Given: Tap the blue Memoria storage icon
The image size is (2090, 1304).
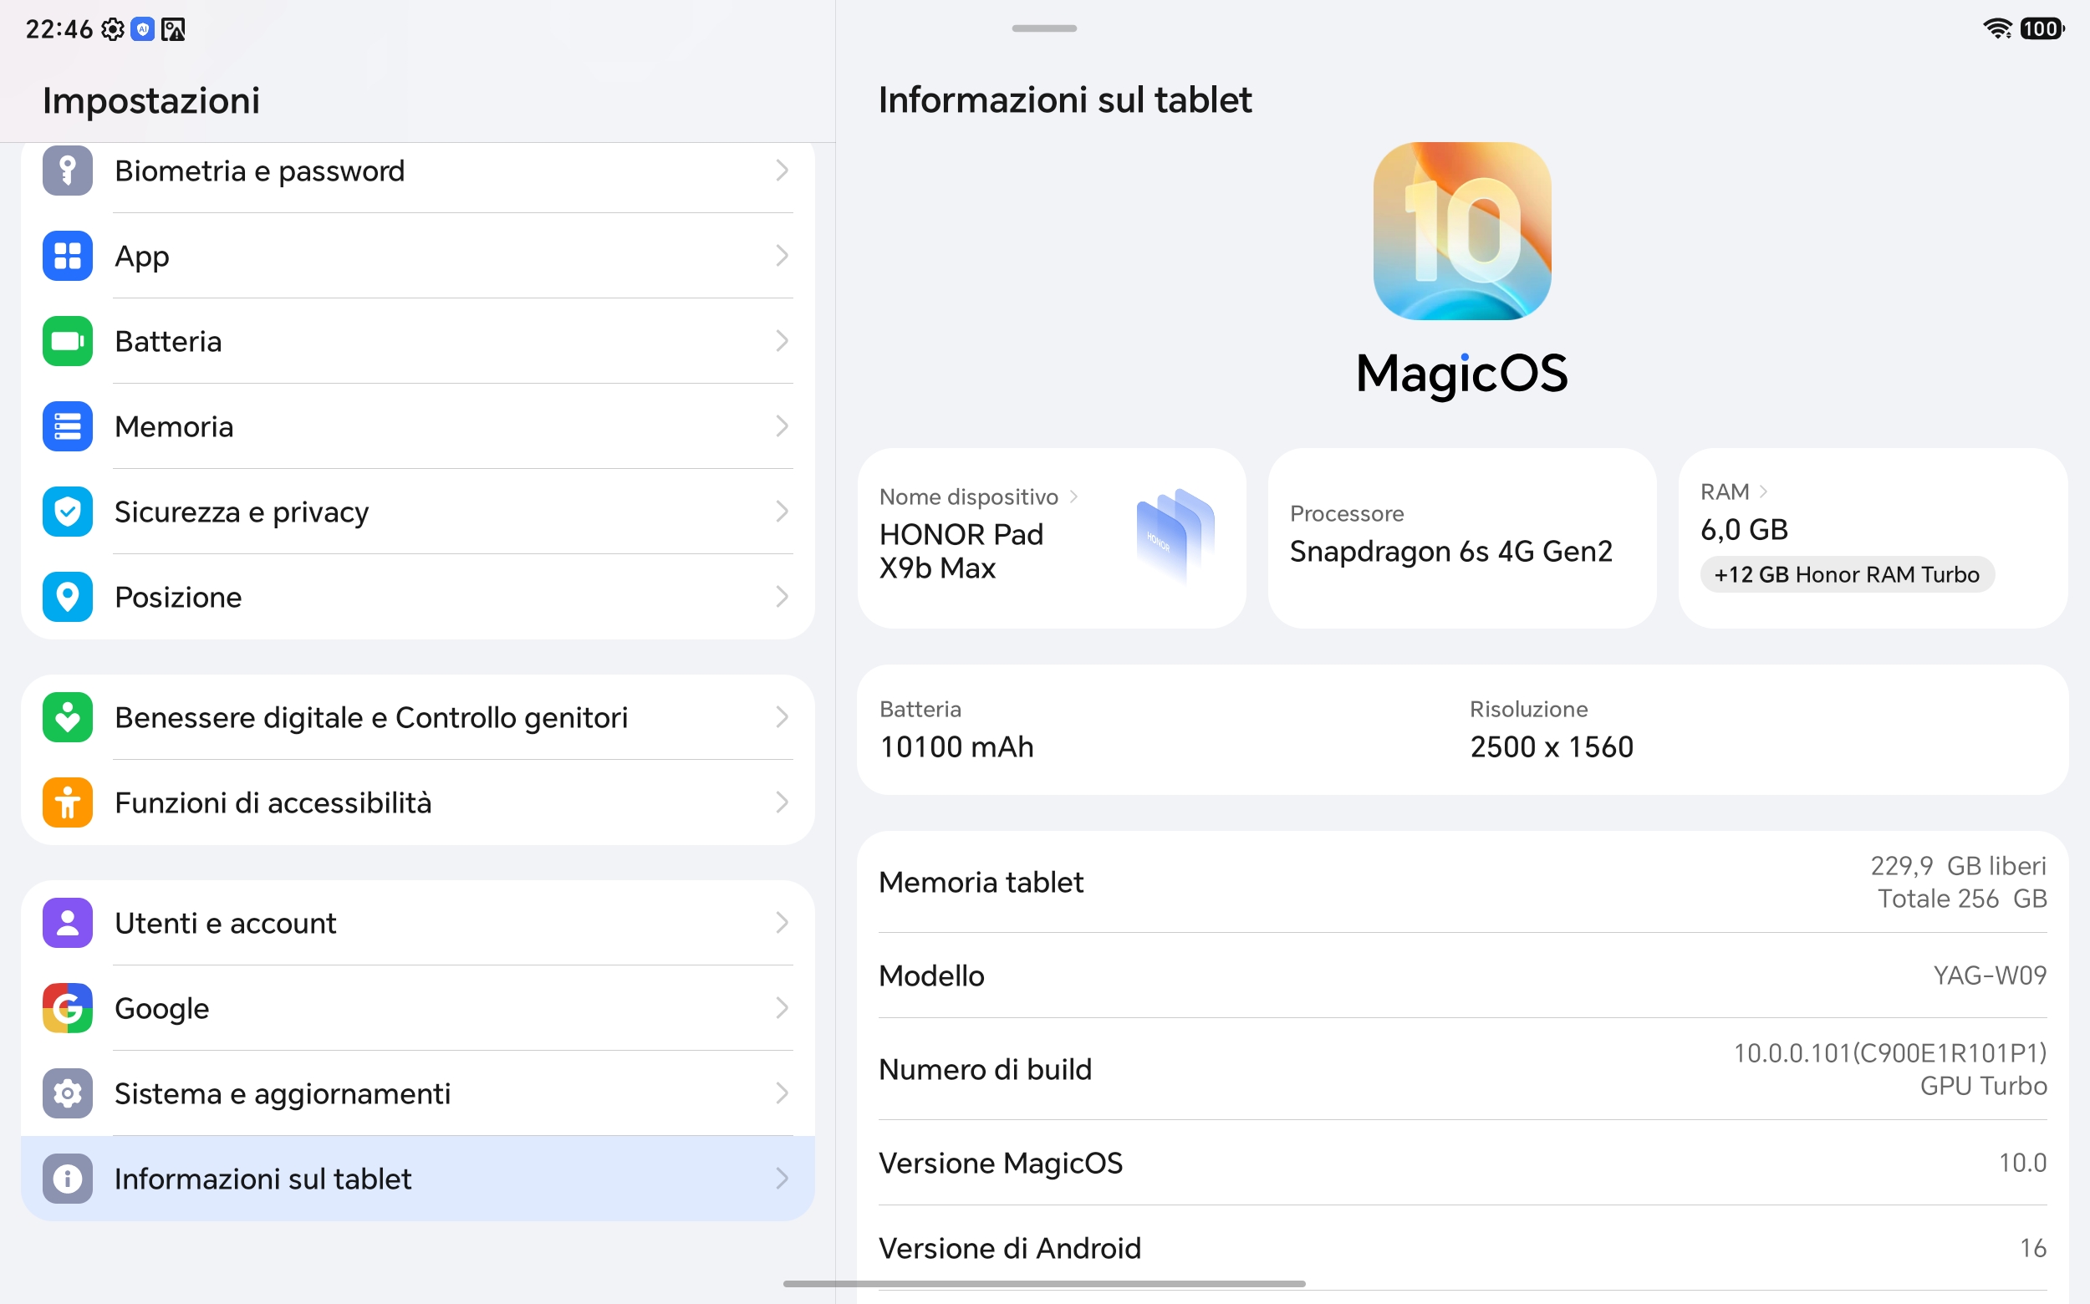Looking at the screenshot, I should pyautogui.click(x=67, y=427).
